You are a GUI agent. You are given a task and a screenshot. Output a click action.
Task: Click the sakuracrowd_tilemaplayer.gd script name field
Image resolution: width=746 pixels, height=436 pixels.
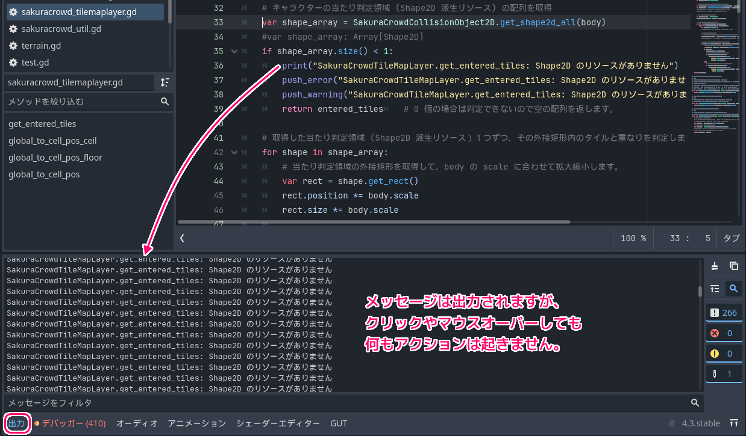(80, 82)
